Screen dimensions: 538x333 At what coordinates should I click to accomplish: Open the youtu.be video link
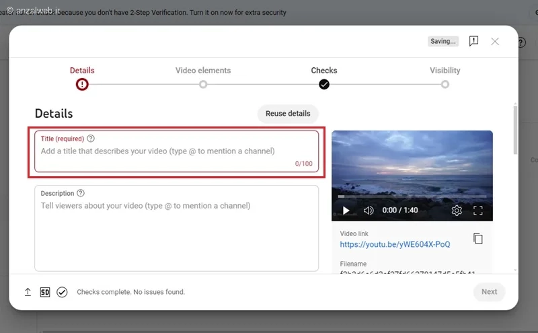point(395,244)
